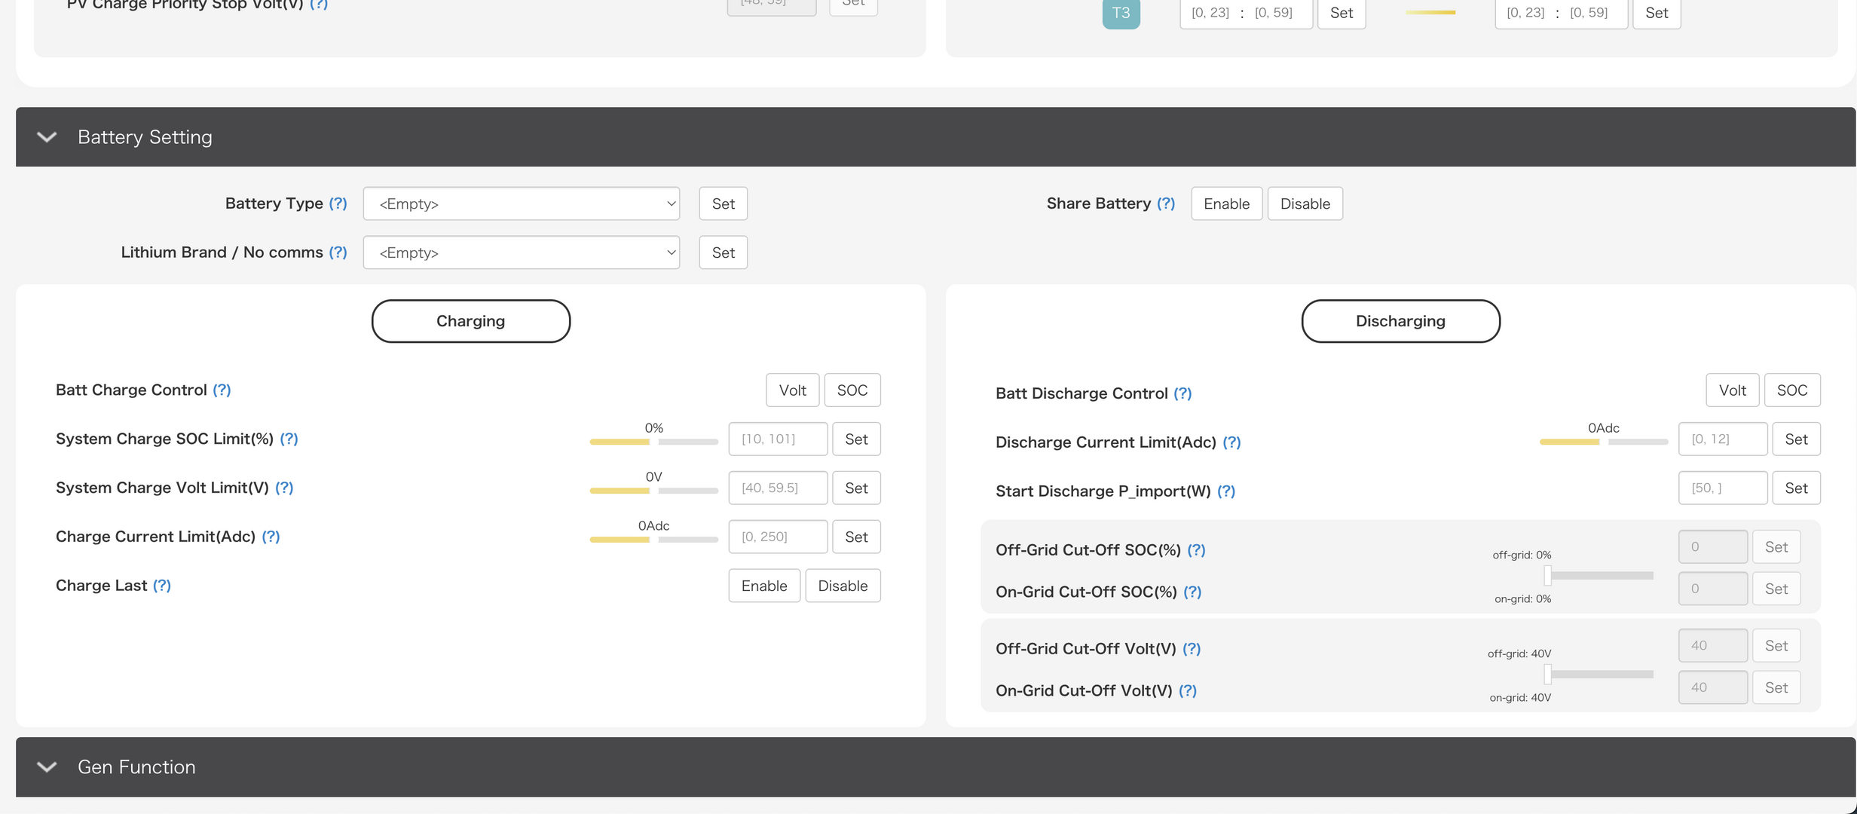Open the Battery Type dropdown
This screenshot has height=814, width=1857.
pyautogui.click(x=521, y=203)
